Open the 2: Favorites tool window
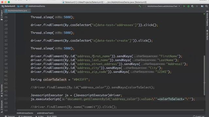Screen dimensions: 209x117 pos(2,90)
